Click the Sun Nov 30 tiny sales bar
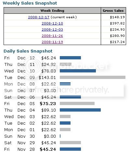Image resolution: width=130 pixels, height=154 pixels. click(x=60, y=136)
